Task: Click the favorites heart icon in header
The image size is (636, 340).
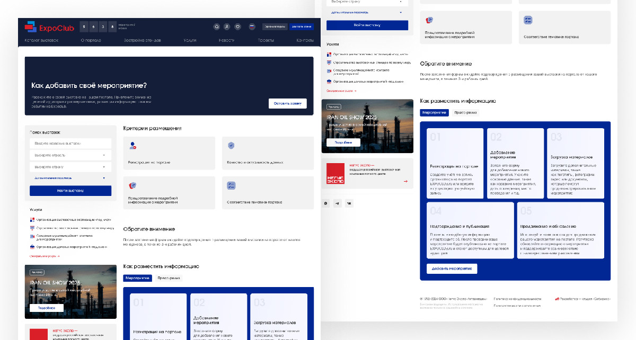Action: point(237,26)
